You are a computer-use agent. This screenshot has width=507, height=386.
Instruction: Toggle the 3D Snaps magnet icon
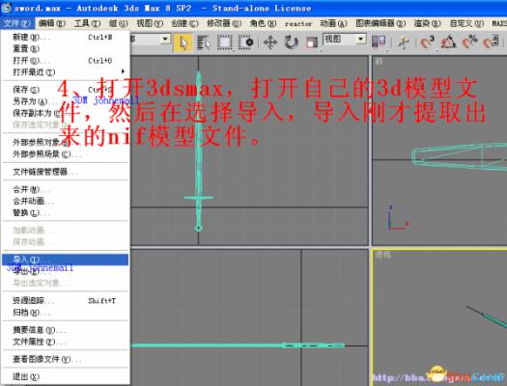(427, 42)
